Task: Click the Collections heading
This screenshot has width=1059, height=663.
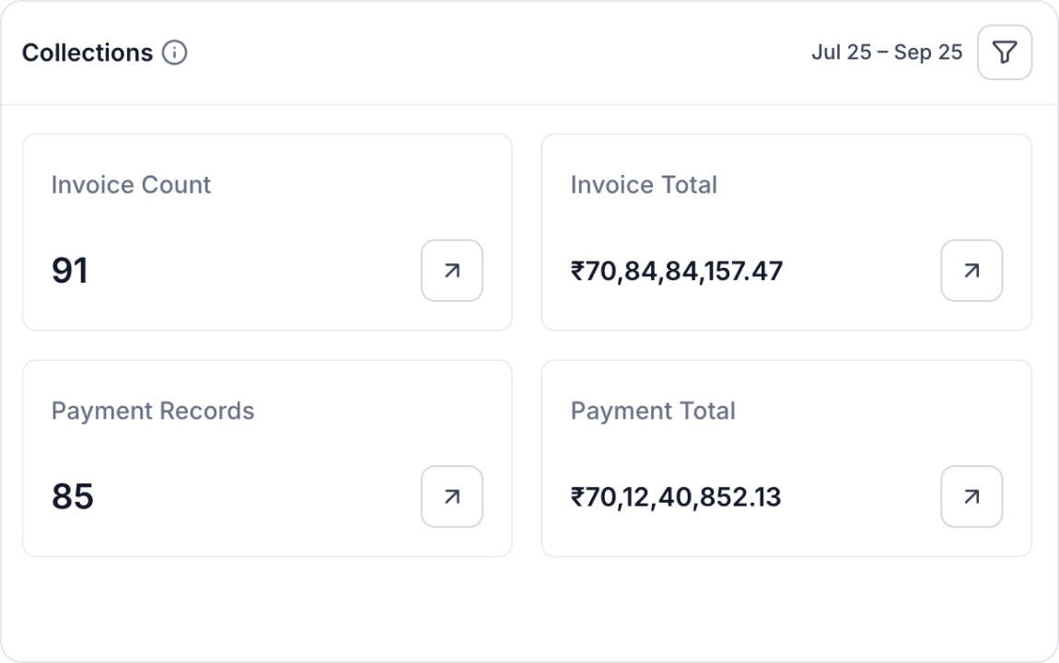Action: pyautogui.click(x=87, y=52)
